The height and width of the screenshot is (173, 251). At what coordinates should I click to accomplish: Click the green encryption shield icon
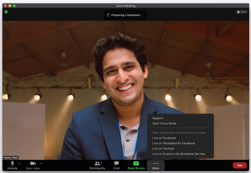(6, 12)
